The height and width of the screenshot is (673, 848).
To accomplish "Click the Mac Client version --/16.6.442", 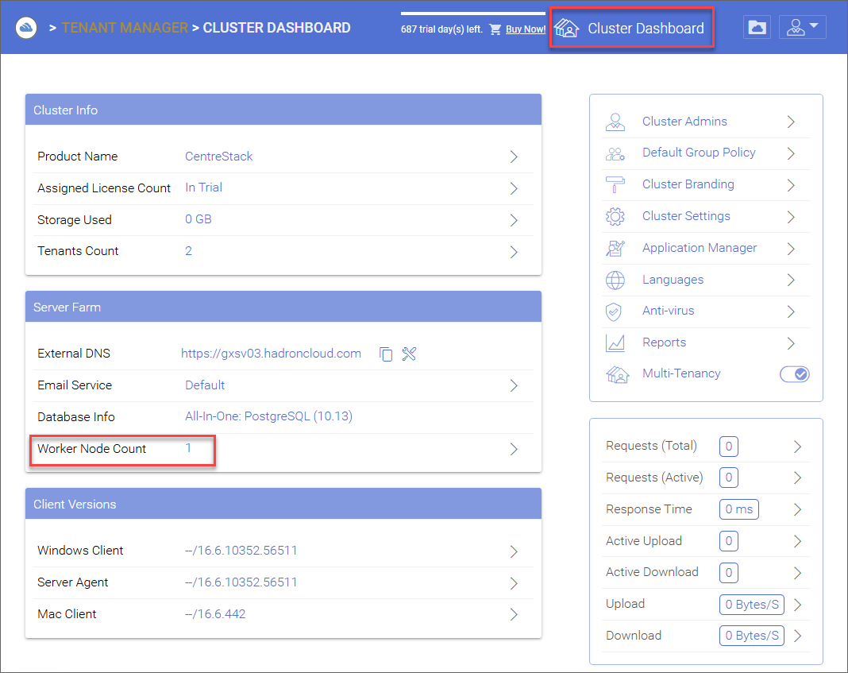I will [214, 614].
